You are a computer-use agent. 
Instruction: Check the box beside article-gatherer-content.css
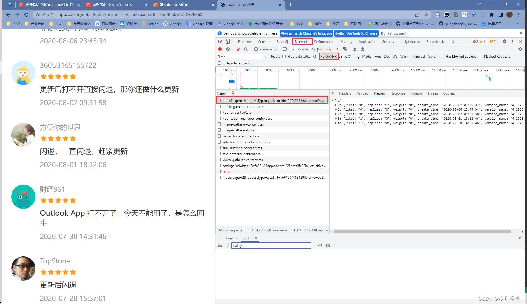219,106
